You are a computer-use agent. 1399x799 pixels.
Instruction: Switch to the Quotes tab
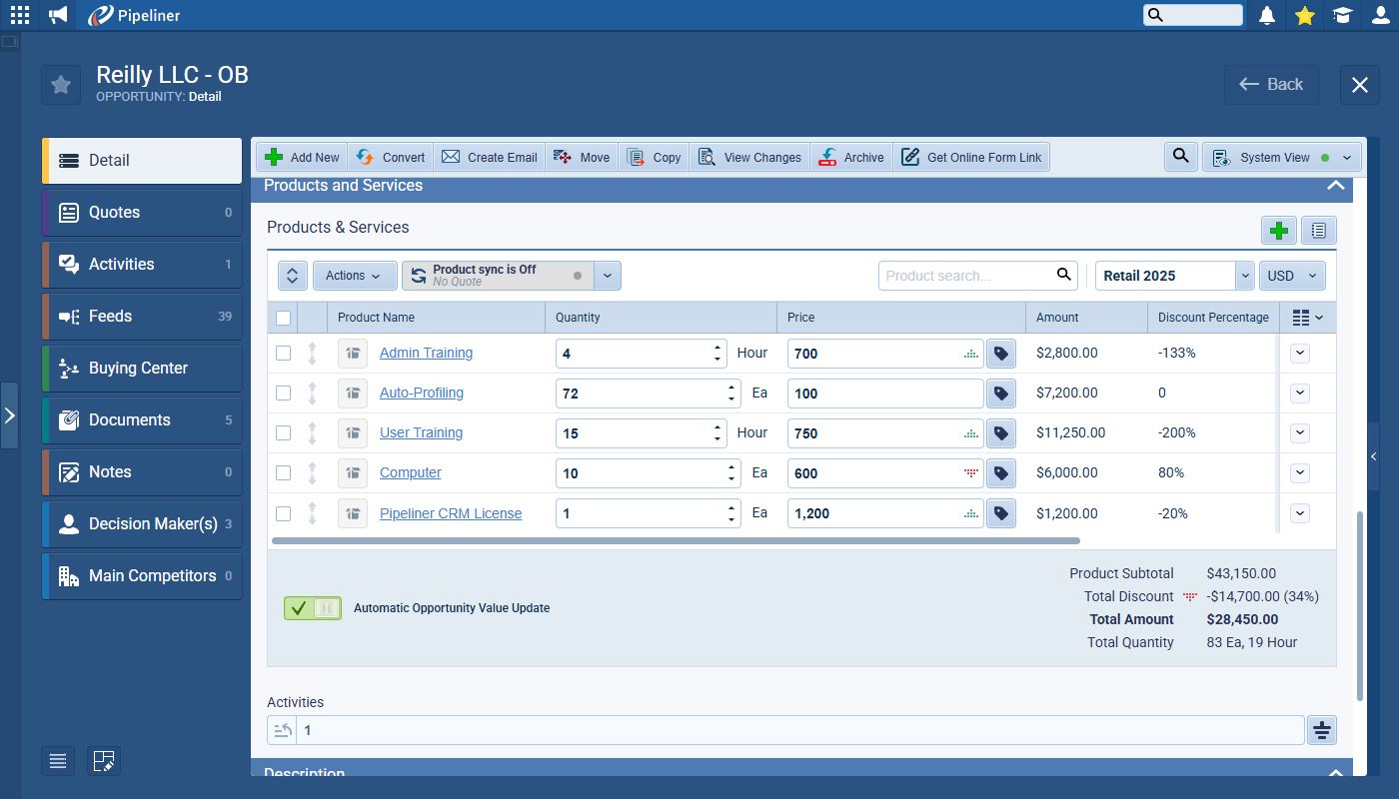(142, 213)
